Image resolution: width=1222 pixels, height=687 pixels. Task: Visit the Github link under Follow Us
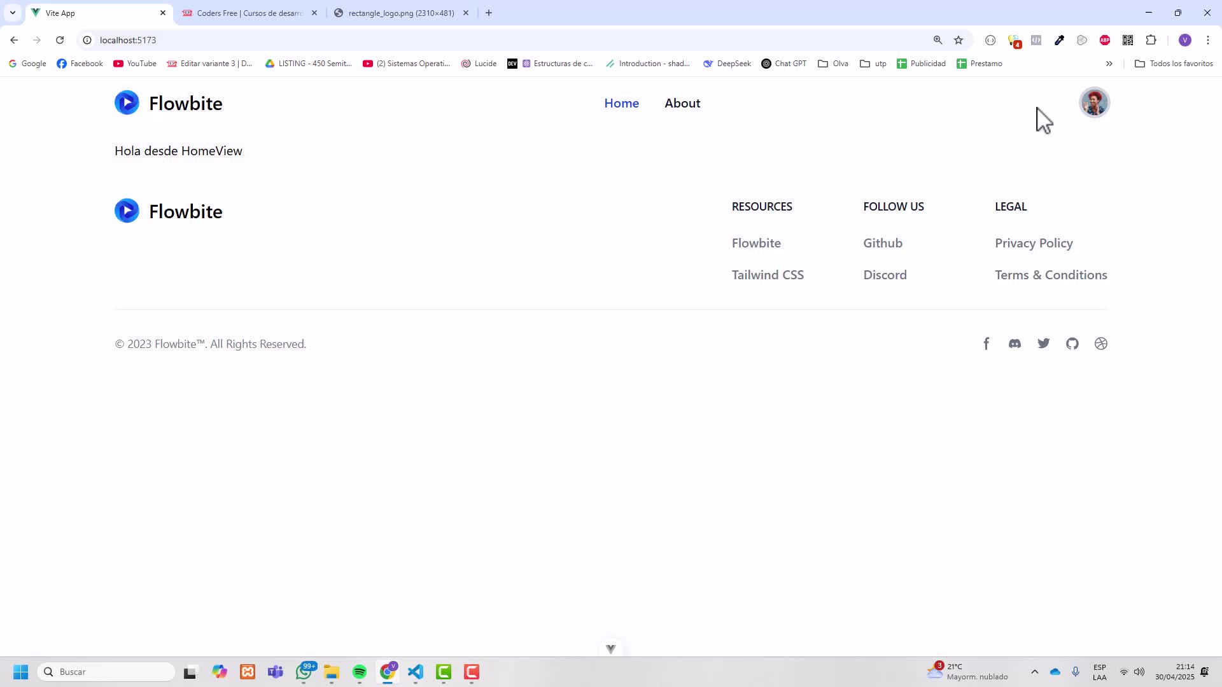pos(883,243)
